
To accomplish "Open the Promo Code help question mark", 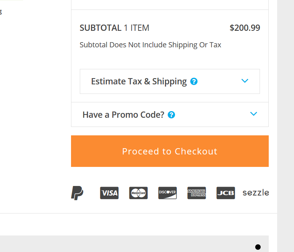I will click(x=171, y=115).
